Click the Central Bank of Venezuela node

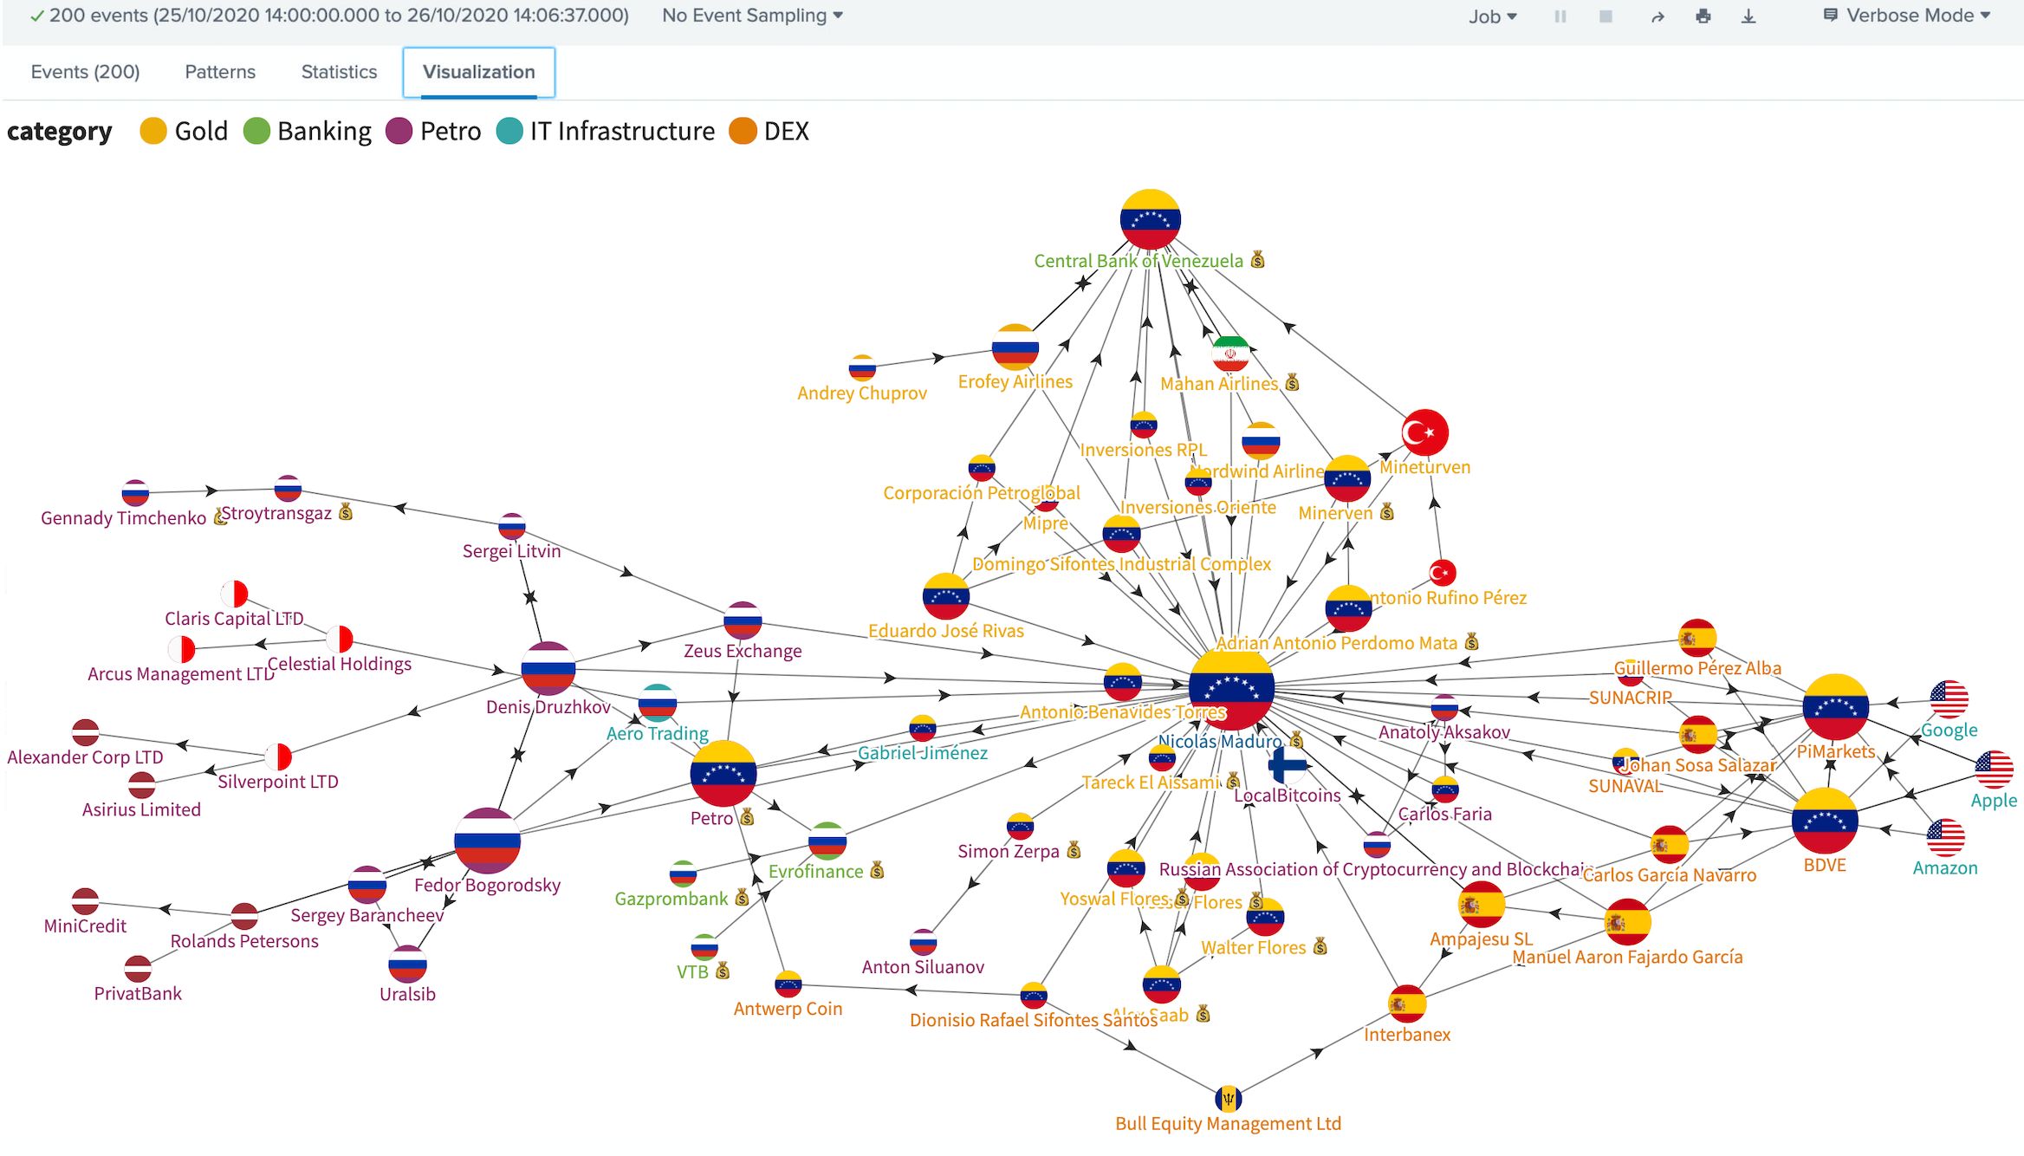[1150, 219]
